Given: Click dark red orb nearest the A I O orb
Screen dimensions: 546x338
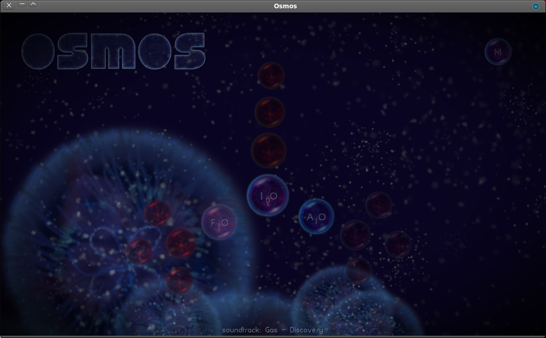Looking at the screenshot, I should tap(355, 235).
